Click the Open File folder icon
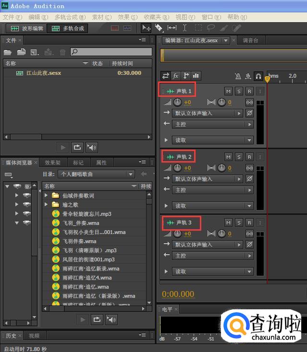Image resolution: width=307 pixels, height=352 pixels. [x=8, y=52]
